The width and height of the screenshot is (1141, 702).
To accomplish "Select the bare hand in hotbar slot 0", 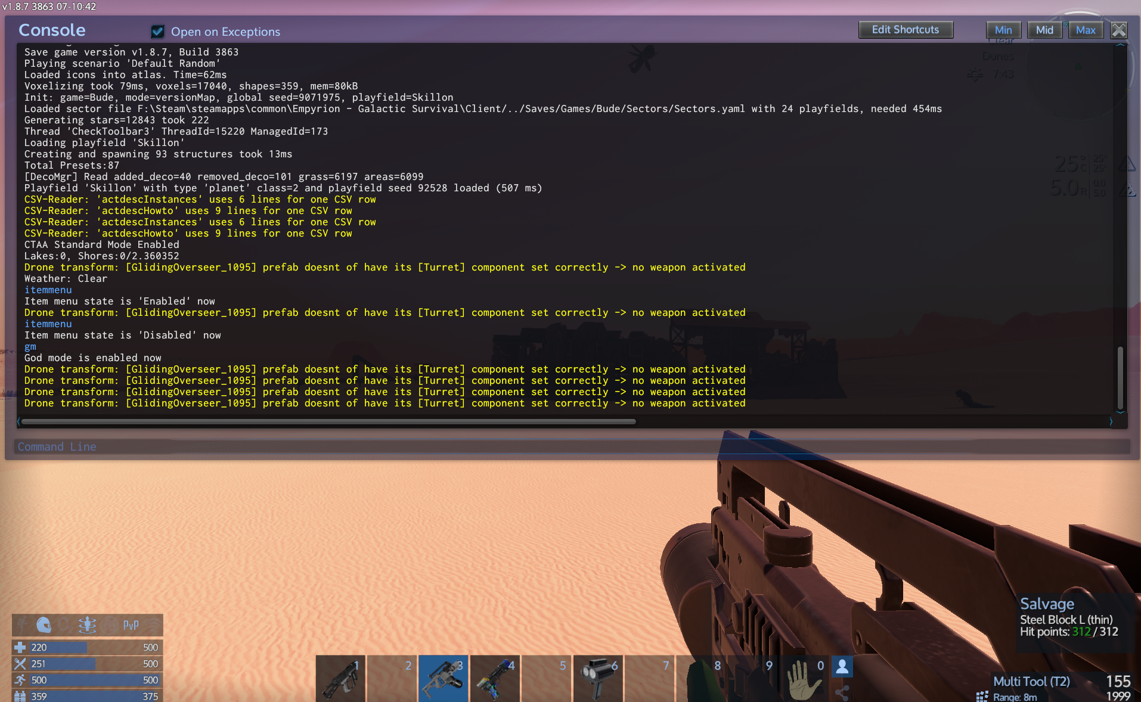I will coord(804,679).
